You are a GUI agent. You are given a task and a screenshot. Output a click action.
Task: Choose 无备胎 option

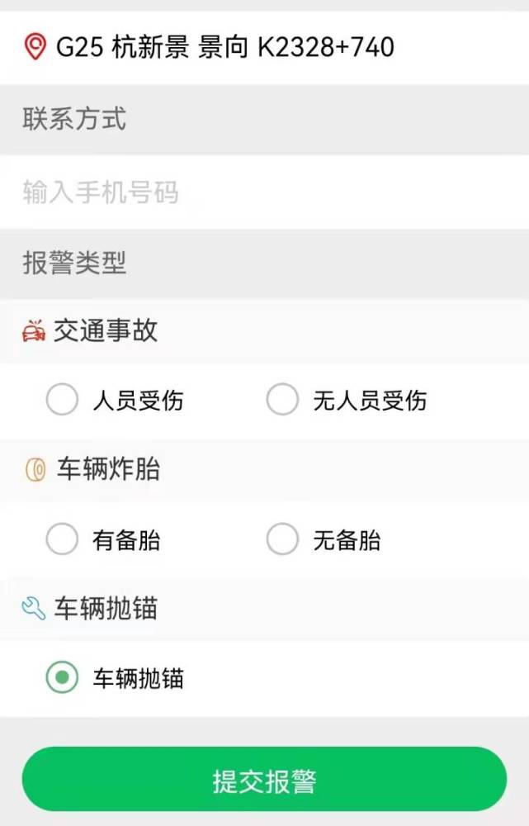pyautogui.click(x=283, y=539)
